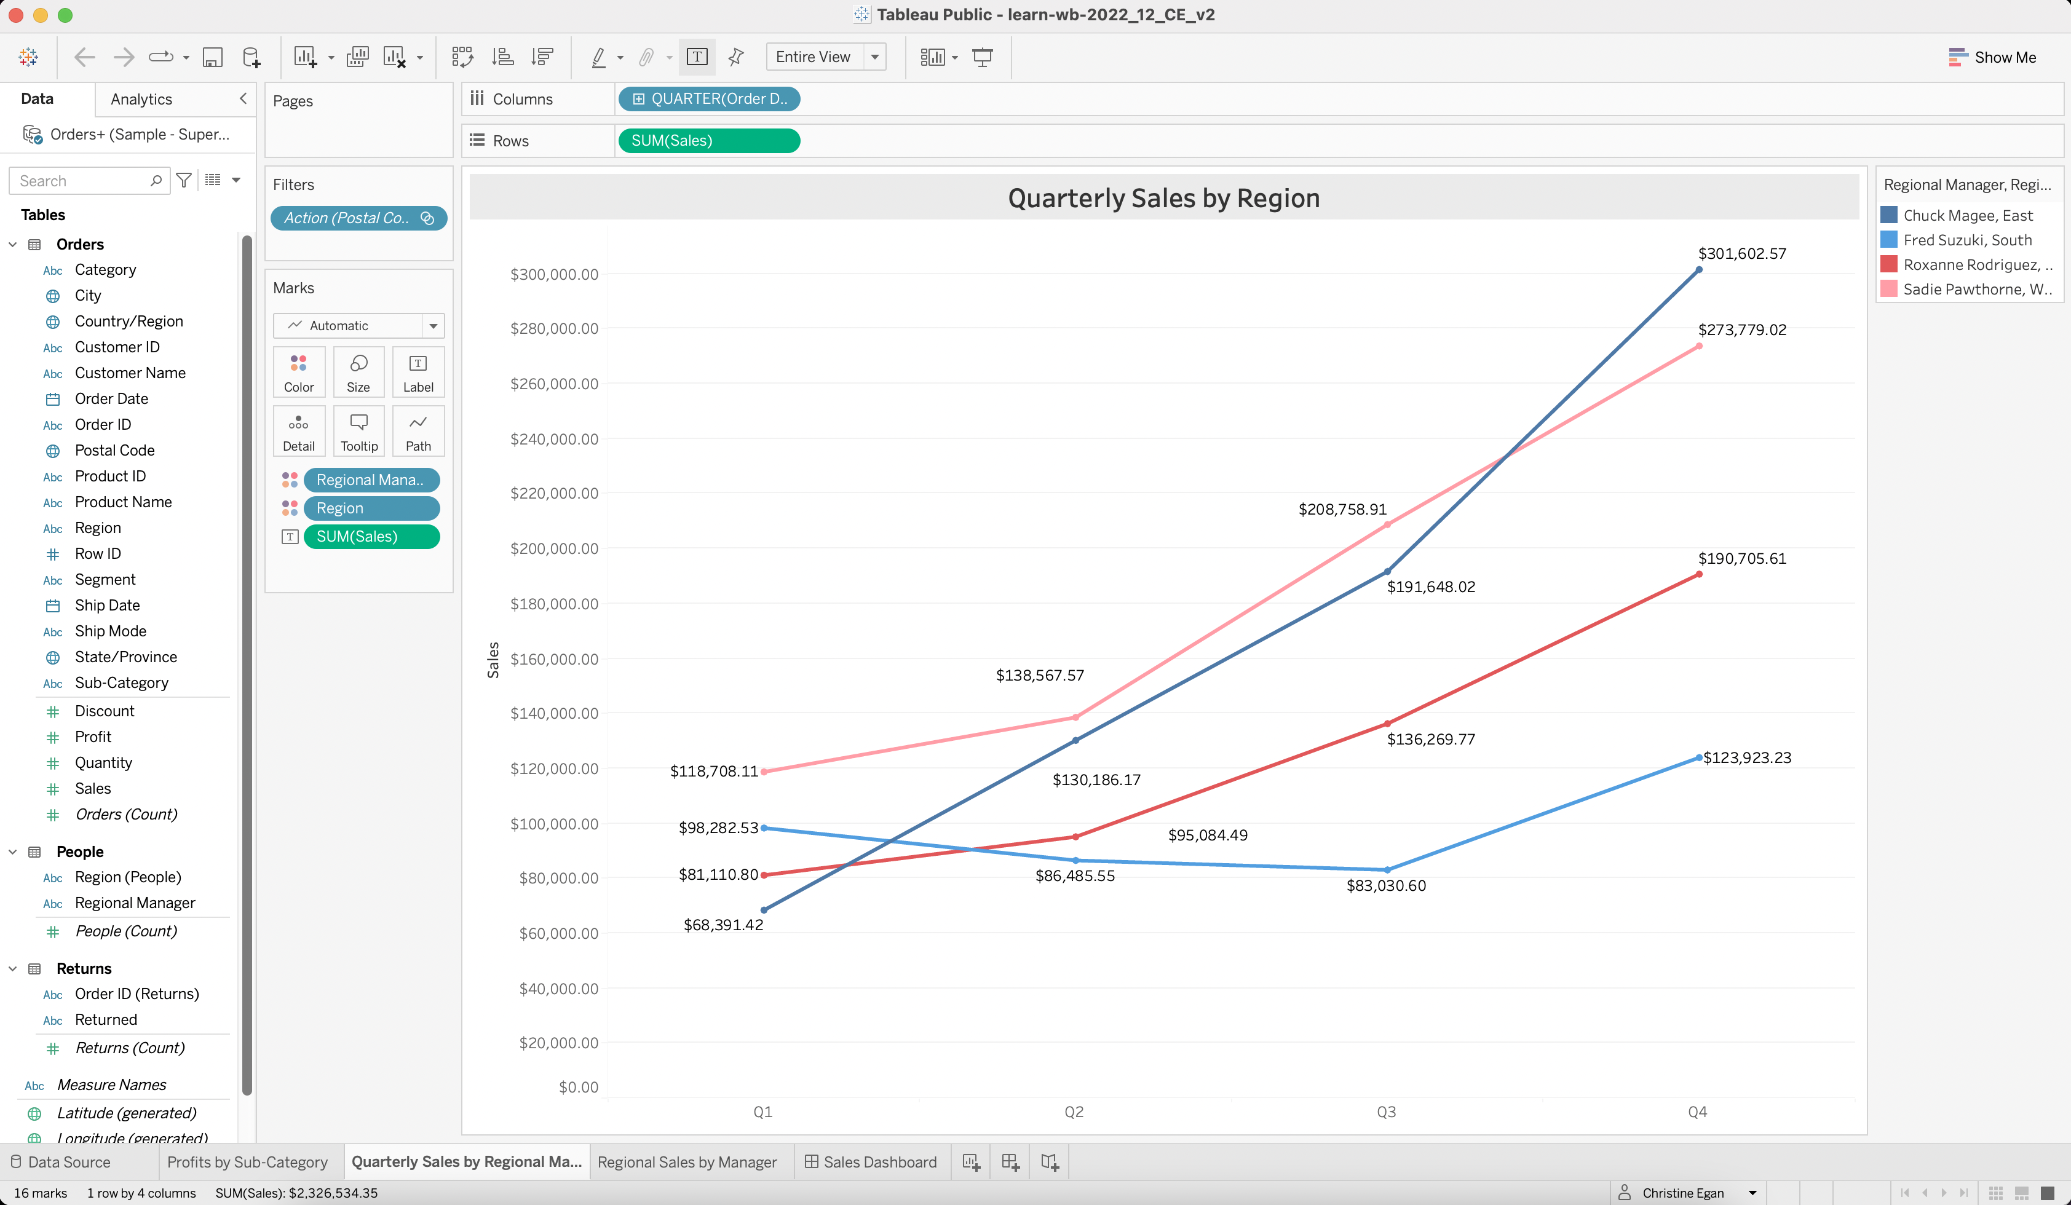Viewport: 2071px width, 1205px height.
Task: Toggle the Show Mark Labels toolbar button
Action: click(x=696, y=57)
